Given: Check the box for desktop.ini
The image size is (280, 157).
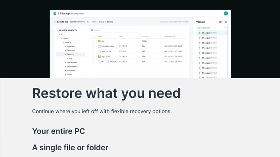Looking at the screenshot, I should tap(93, 51).
